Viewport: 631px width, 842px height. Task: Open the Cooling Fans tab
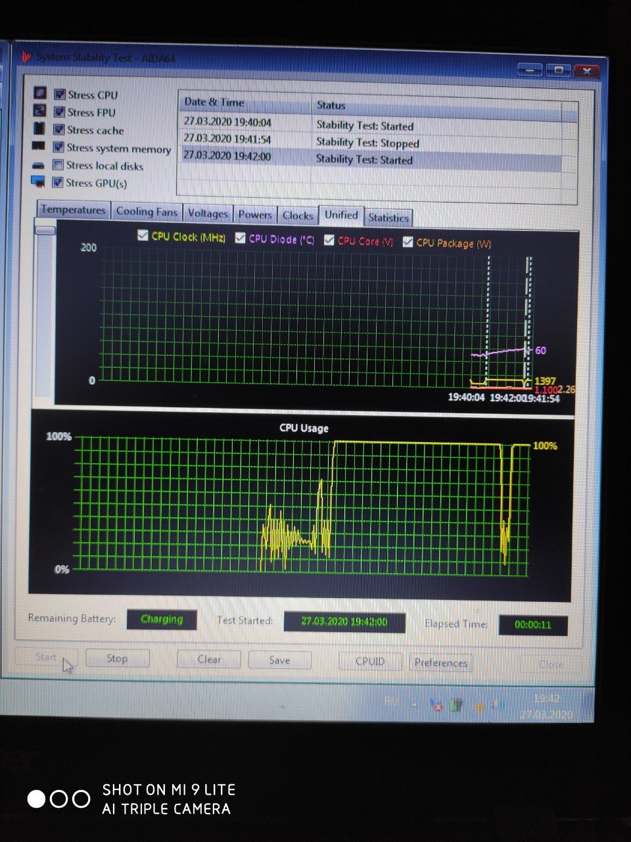pos(147,212)
